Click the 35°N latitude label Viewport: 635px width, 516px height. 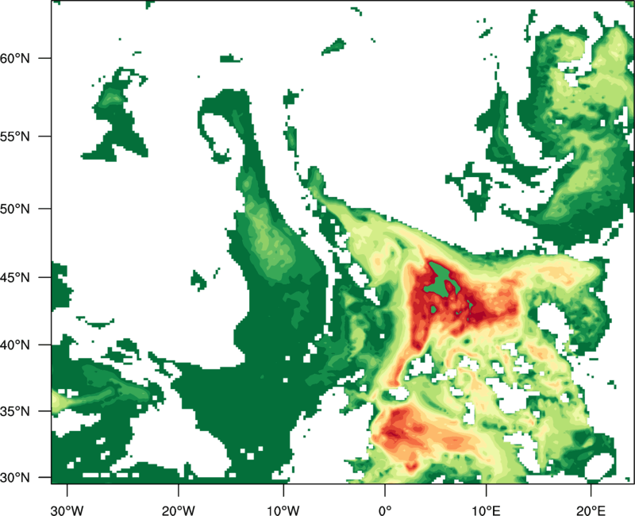coord(15,411)
